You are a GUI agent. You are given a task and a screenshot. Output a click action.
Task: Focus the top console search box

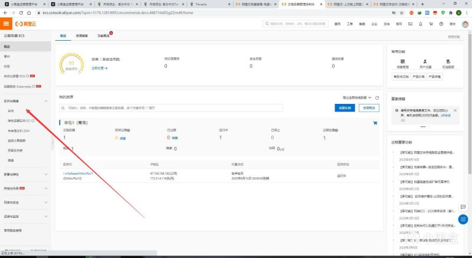tap(296, 24)
